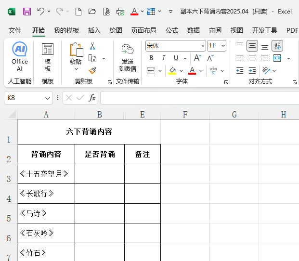Screen dimensions: 299x261
Task: Toggle Middle Align vertical alignment
Action: click(x=252, y=46)
